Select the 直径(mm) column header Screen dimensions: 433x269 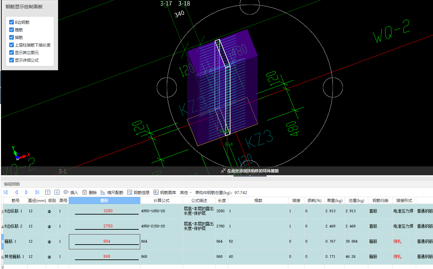[x=37, y=200]
